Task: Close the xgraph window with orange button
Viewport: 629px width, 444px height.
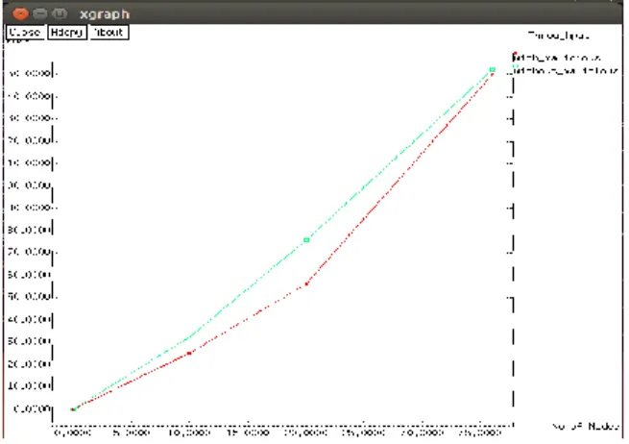Action: tap(20, 14)
